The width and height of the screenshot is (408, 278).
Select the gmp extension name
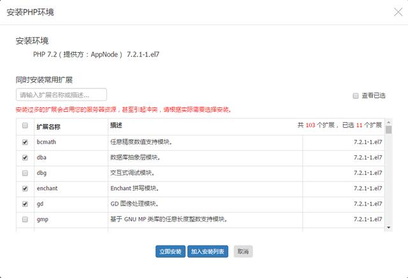pos(43,219)
